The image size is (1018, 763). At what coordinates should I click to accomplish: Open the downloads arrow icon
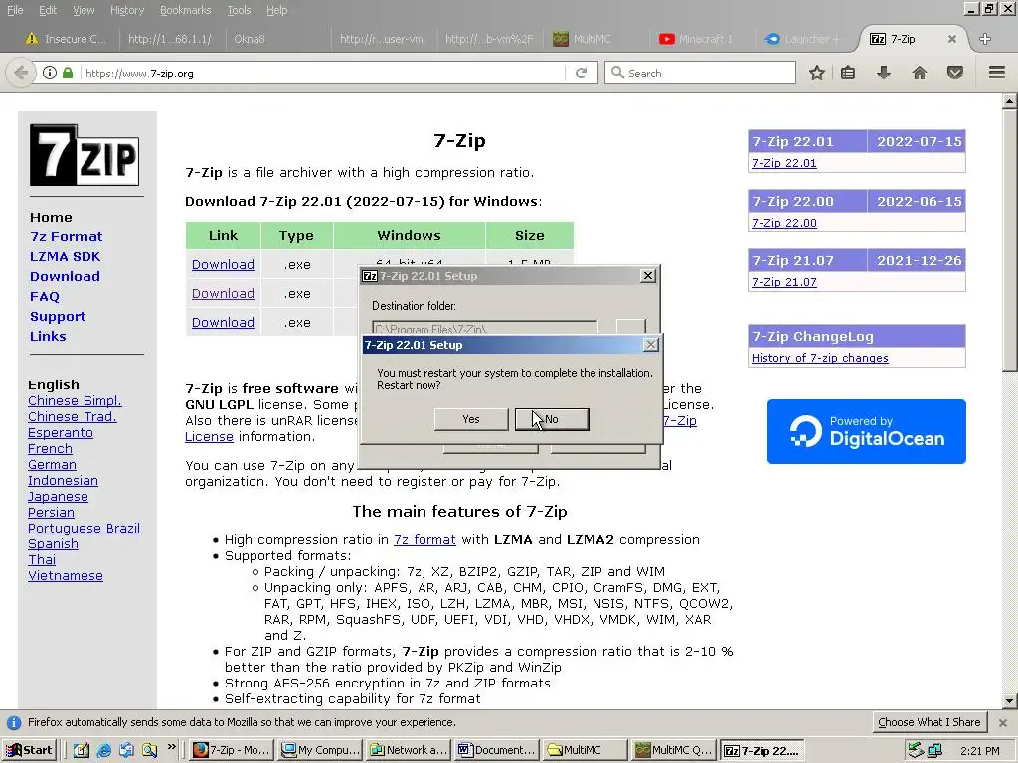tap(883, 73)
